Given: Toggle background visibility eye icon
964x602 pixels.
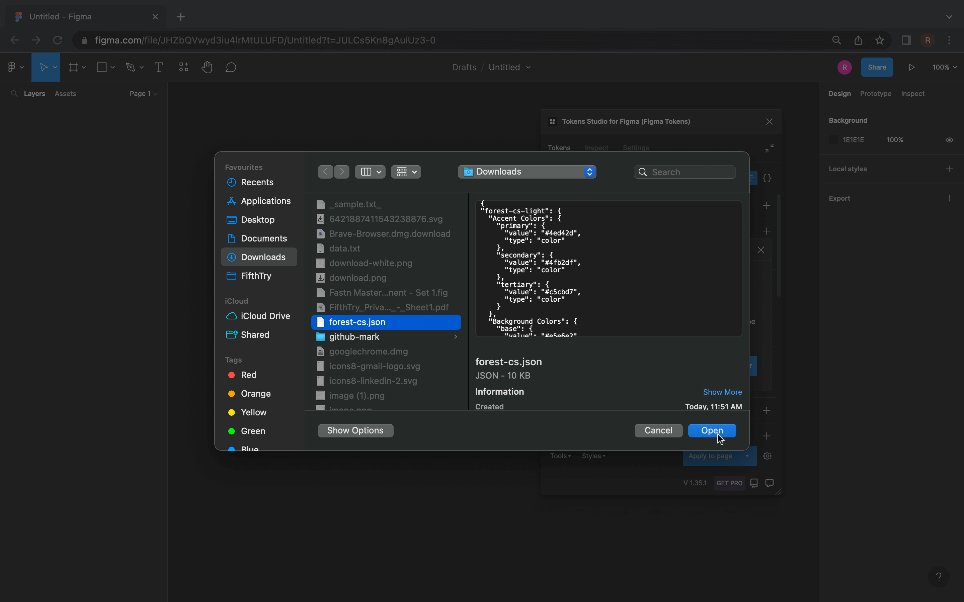Looking at the screenshot, I should (x=949, y=140).
